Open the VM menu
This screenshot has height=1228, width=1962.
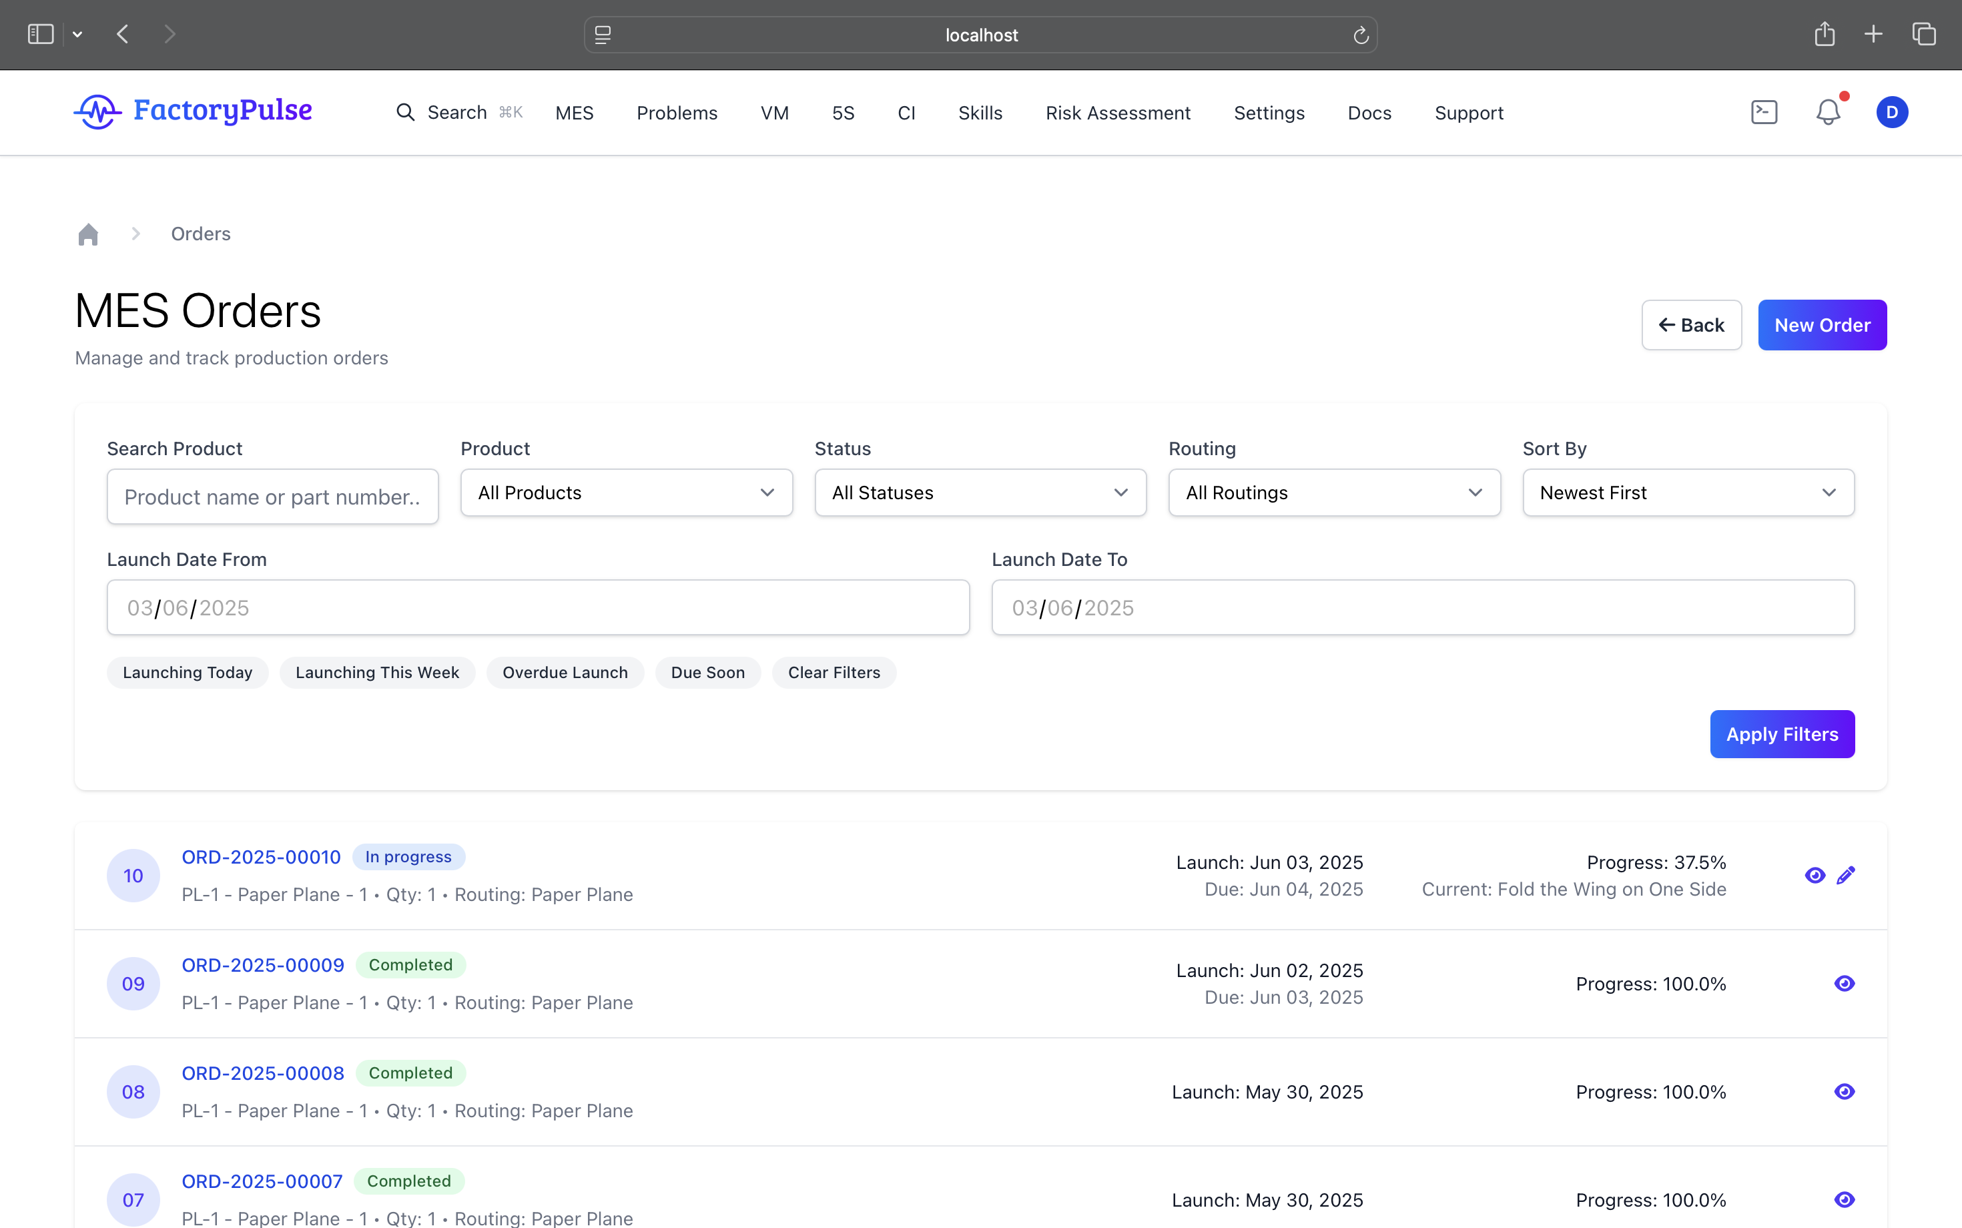pyautogui.click(x=774, y=113)
